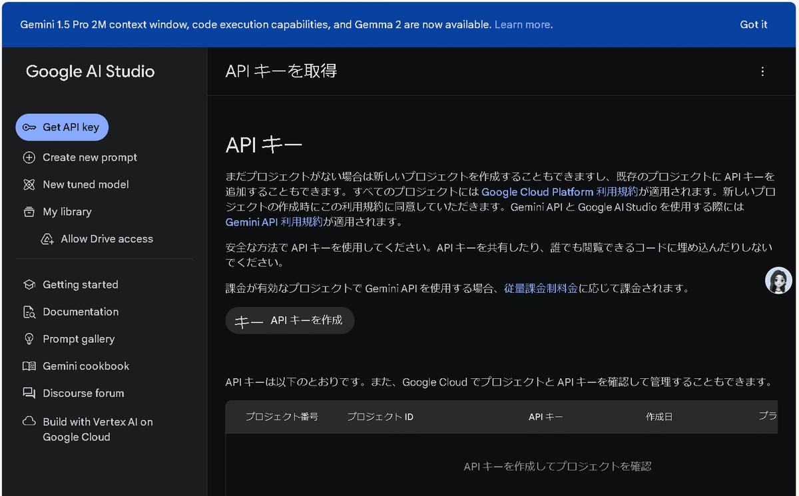Open New tuned model
The height and width of the screenshot is (496, 799).
(x=86, y=184)
